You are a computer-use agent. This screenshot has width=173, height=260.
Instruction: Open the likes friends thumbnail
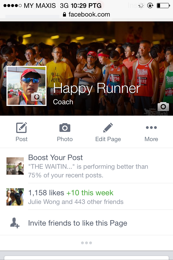click(15, 197)
